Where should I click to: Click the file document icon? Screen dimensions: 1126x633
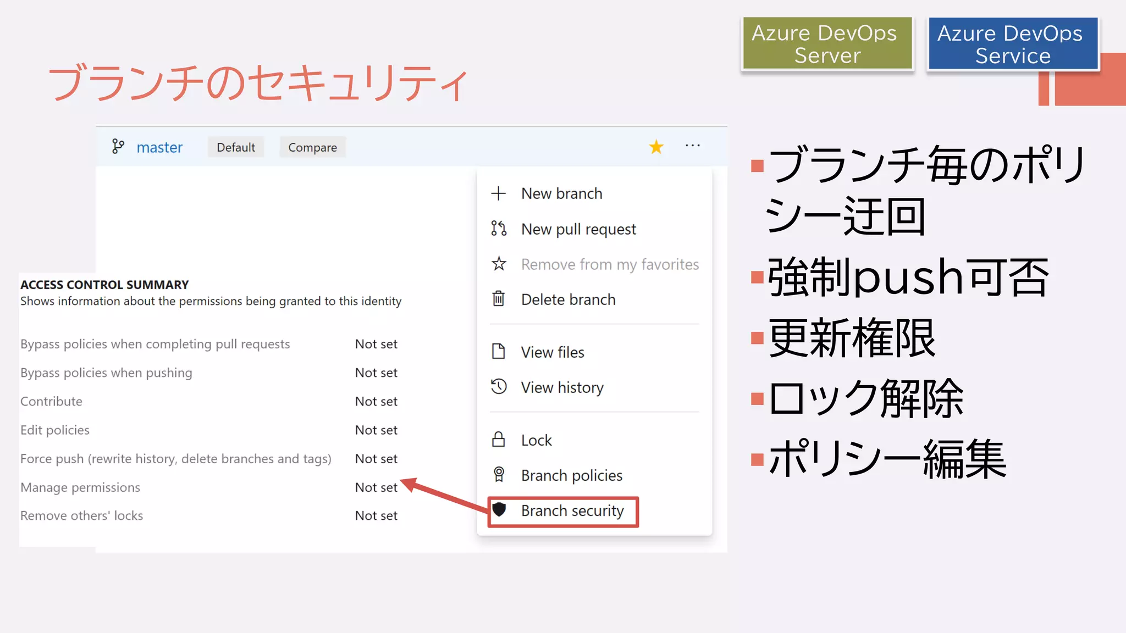(x=498, y=351)
